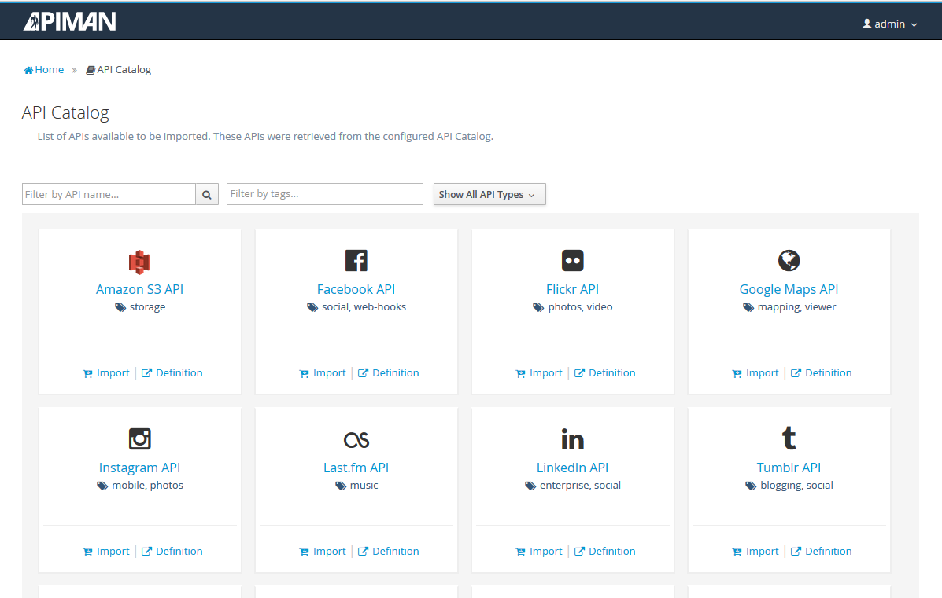Import the Amazon S3 API
Viewport: 942px width, 598px height.
click(106, 373)
